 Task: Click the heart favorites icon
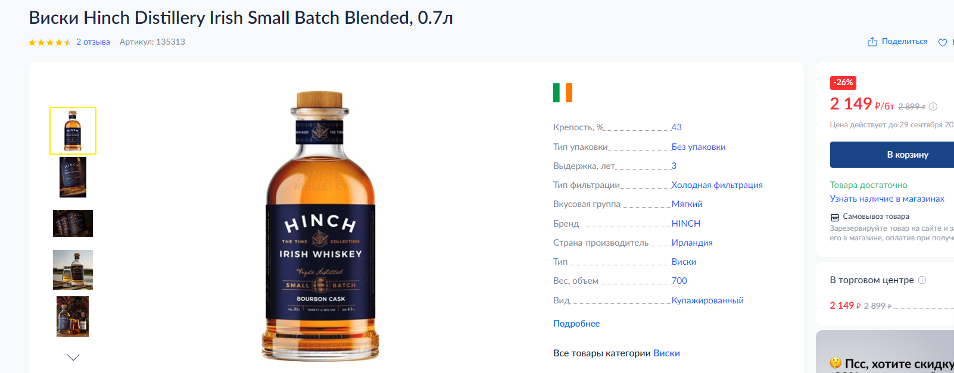(x=943, y=42)
